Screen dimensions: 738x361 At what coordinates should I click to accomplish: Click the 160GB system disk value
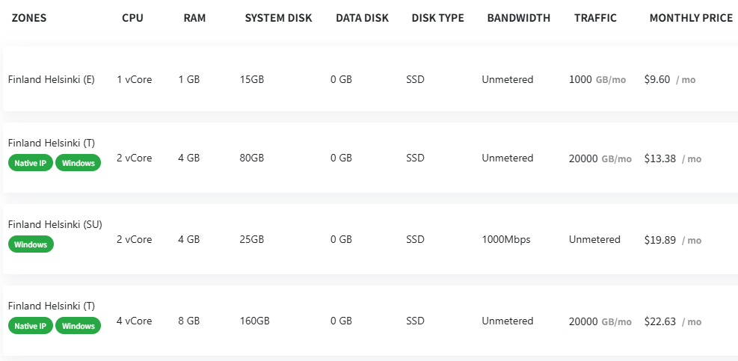(254, 321)
